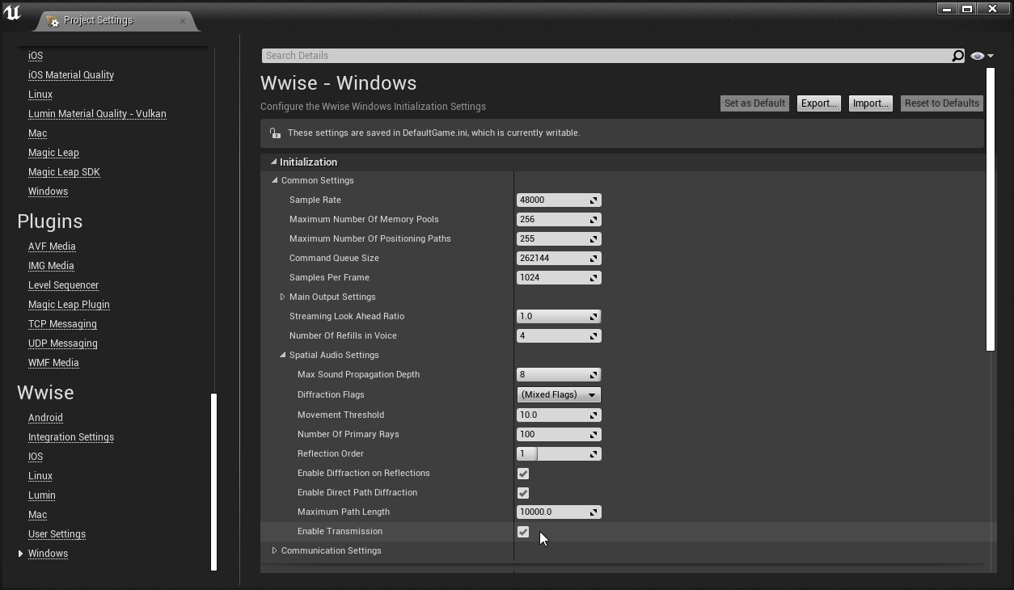Click the Project Settings tab icon
This screenshot has height=590, width=1014.
coord(53,21)
